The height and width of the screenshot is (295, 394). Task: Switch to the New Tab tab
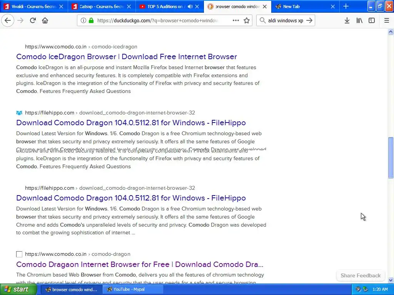(305, 7)
